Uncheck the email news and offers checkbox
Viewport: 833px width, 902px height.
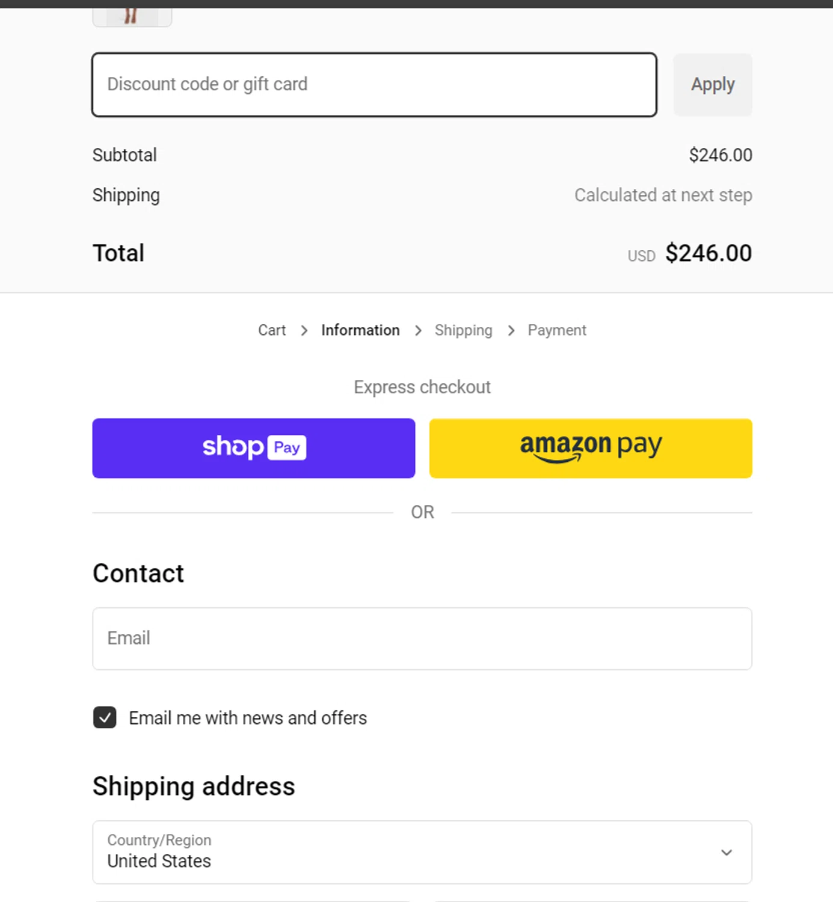[x=105, y=717]
